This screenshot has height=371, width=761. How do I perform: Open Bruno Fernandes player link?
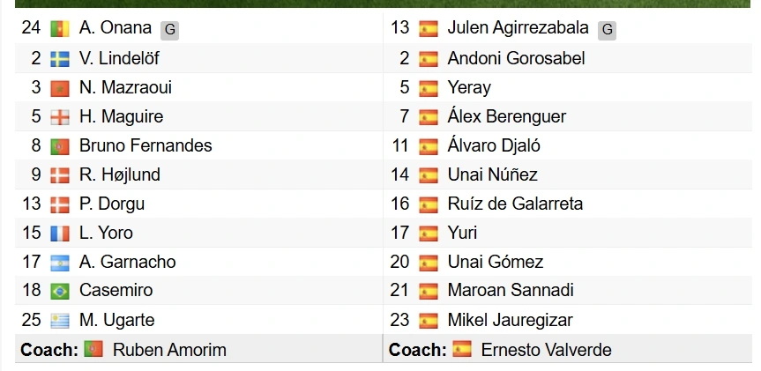[x=145, y=145]
